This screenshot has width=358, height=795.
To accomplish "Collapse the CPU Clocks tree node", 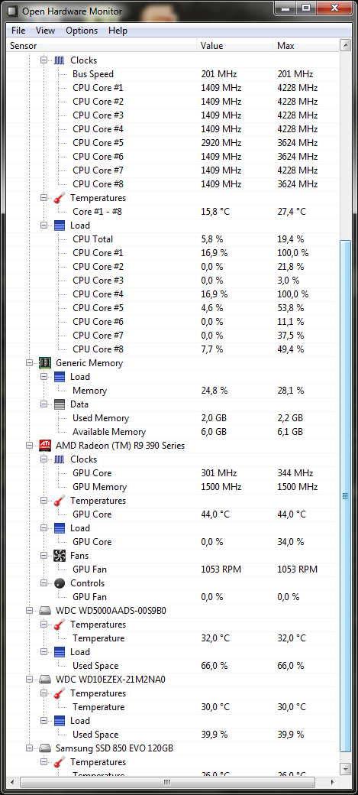I will [44, 60].
